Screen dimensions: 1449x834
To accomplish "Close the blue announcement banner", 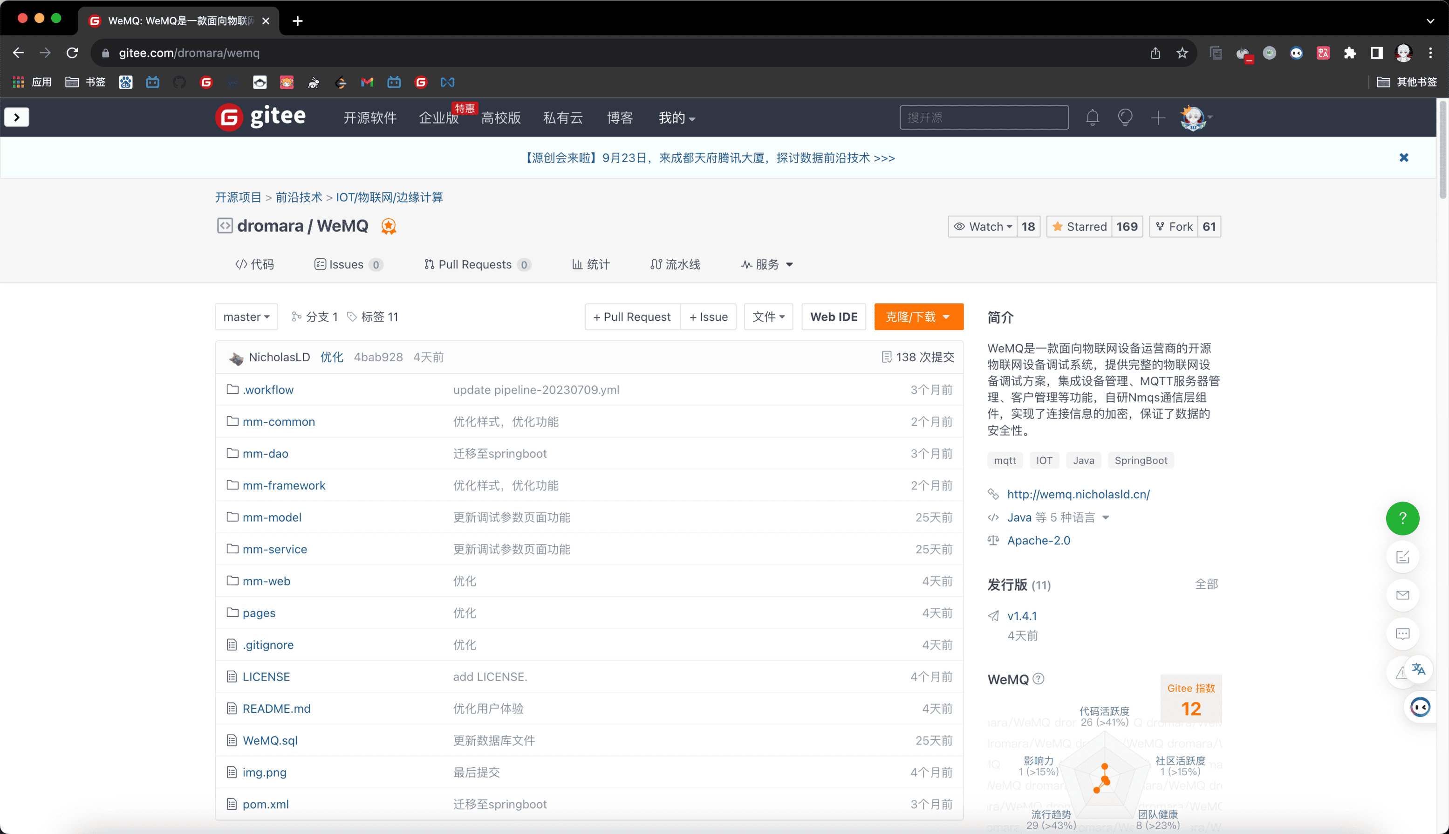I will pyautogui.click(x=1404, y=158).
